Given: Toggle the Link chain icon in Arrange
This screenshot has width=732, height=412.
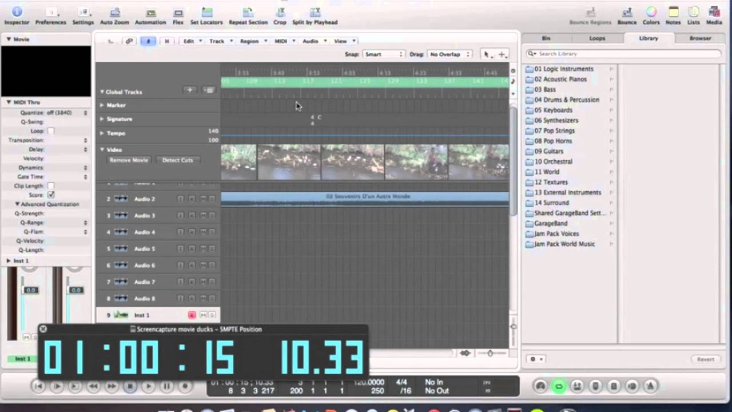Looking at the screenshot, I should (130, 41).
